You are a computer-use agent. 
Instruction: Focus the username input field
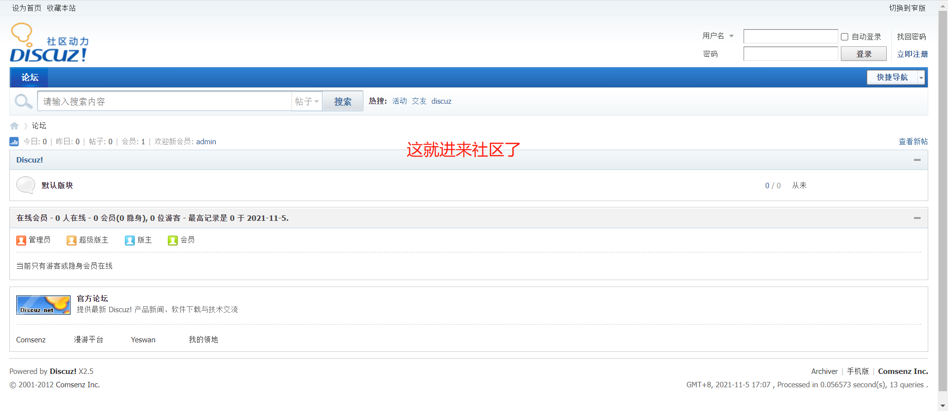pyautogui.click(x=790, y=37)
